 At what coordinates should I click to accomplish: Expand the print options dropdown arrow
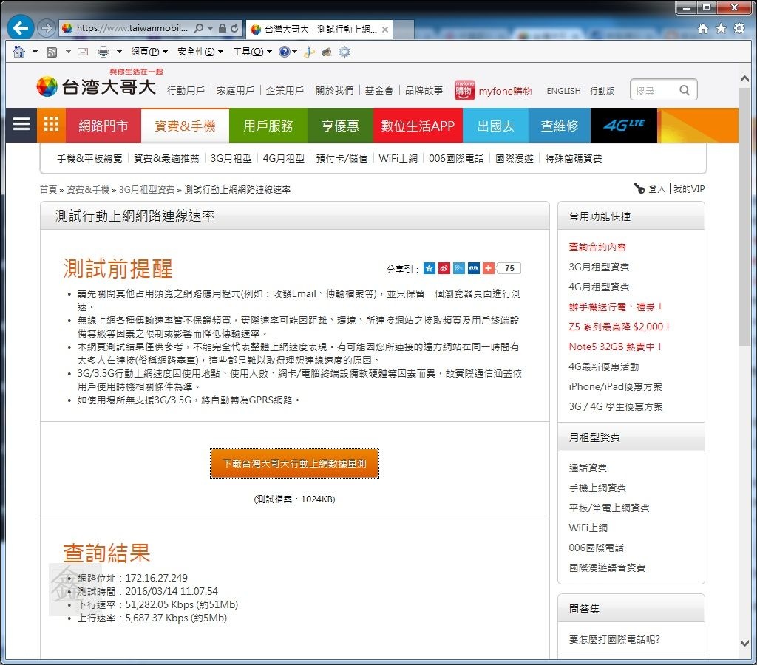point(119,52)
